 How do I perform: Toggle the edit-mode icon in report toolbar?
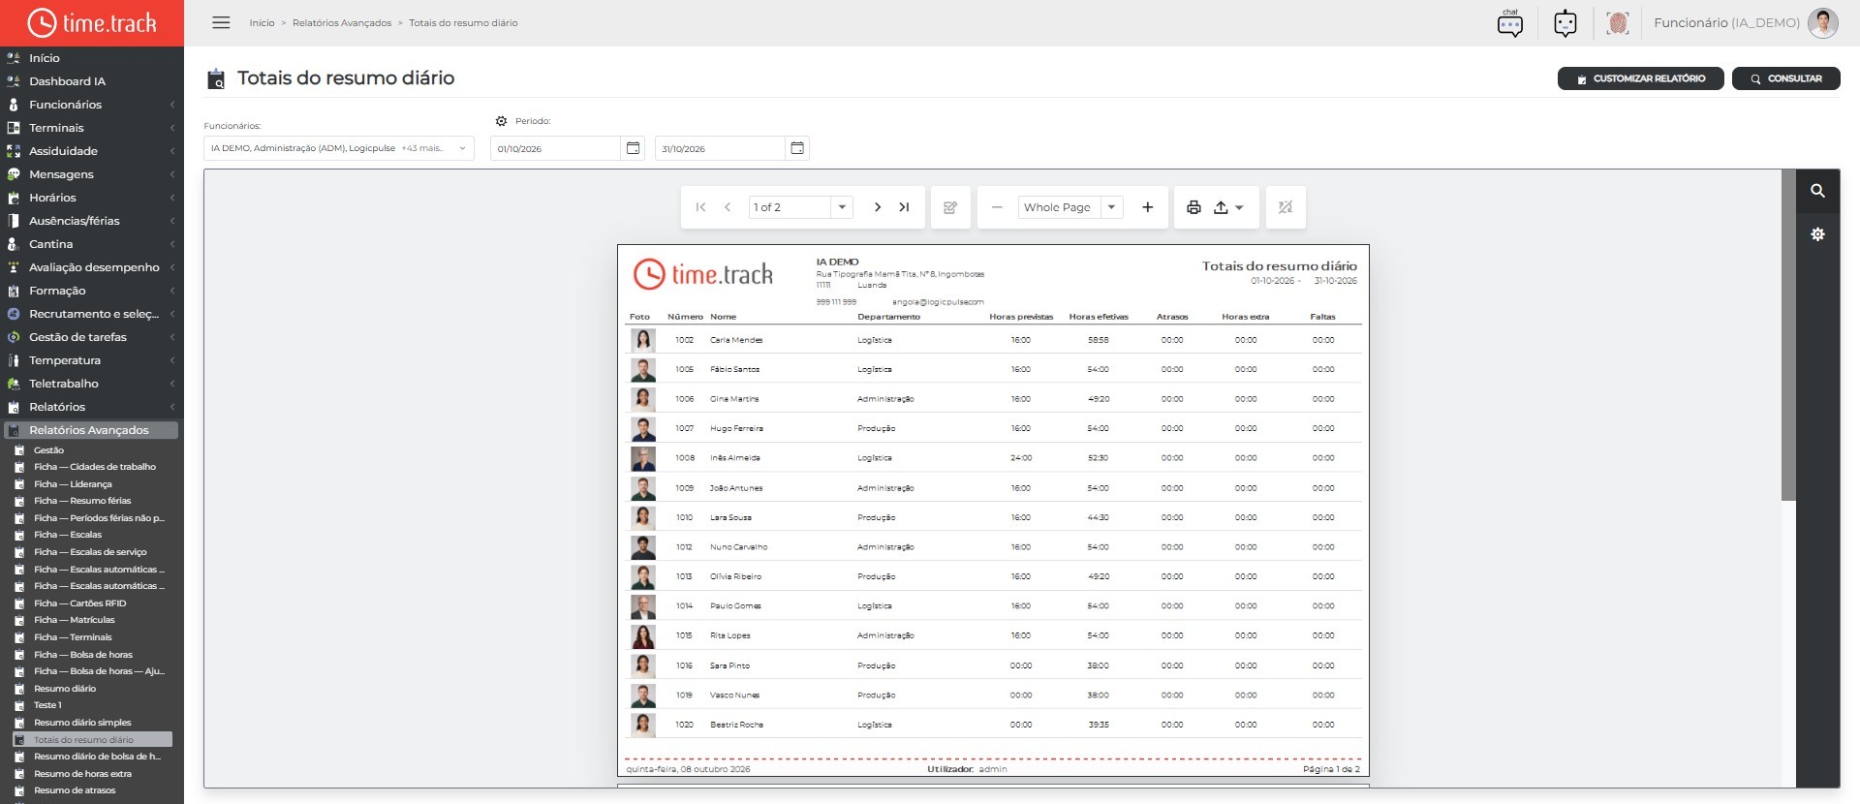point(950,207)
